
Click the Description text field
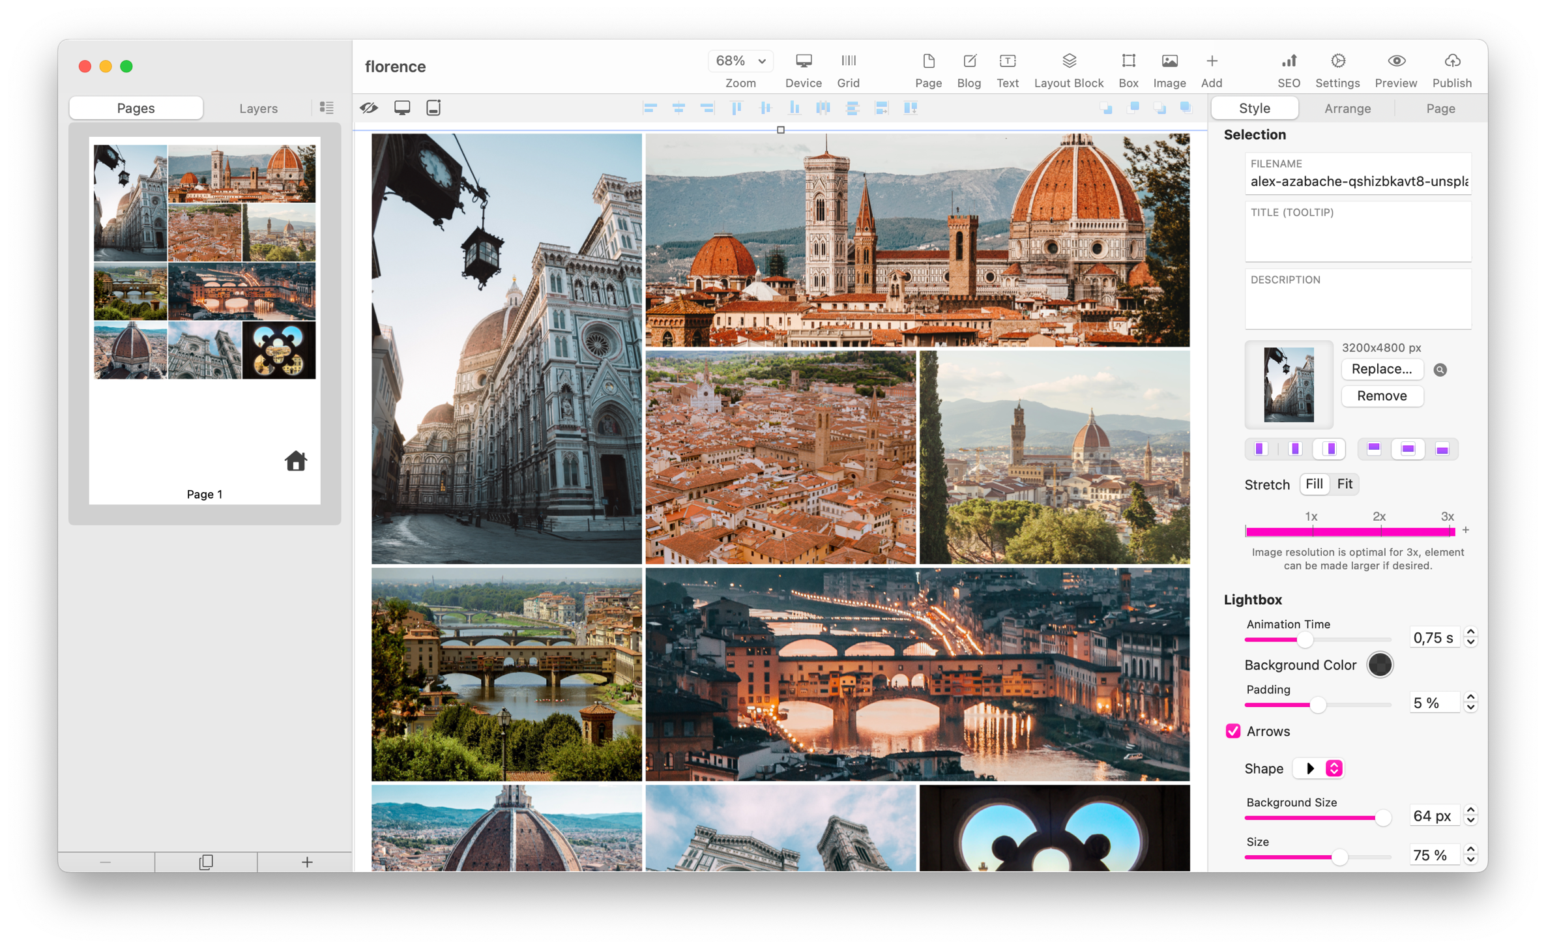click(1358, 299)
